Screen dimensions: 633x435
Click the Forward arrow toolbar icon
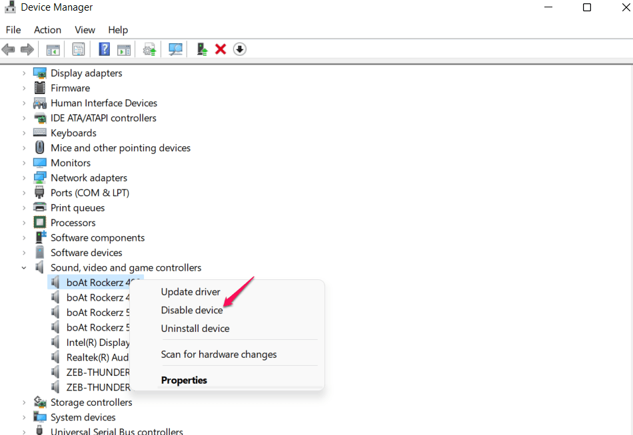27,50
